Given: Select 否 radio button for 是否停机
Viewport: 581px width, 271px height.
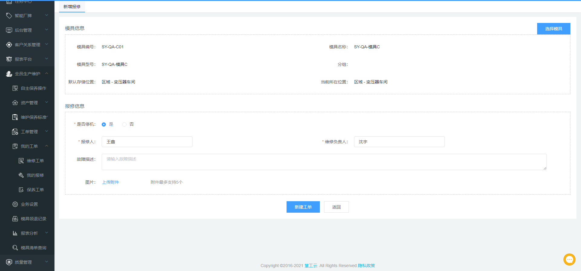Looking at the screenshot, I should (x=124, y=124).
